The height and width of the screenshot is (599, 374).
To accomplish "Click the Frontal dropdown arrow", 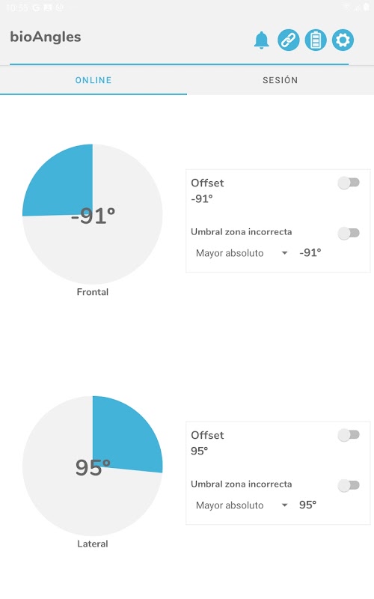I will pyautogui.click(x=284, y=253).
